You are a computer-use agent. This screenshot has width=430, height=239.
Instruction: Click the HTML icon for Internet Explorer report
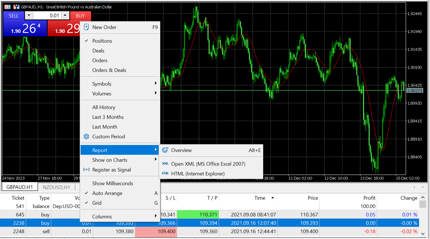coord(165,173)
